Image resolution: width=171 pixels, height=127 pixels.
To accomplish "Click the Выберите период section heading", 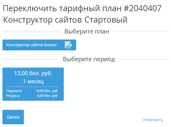I will 89,59.
